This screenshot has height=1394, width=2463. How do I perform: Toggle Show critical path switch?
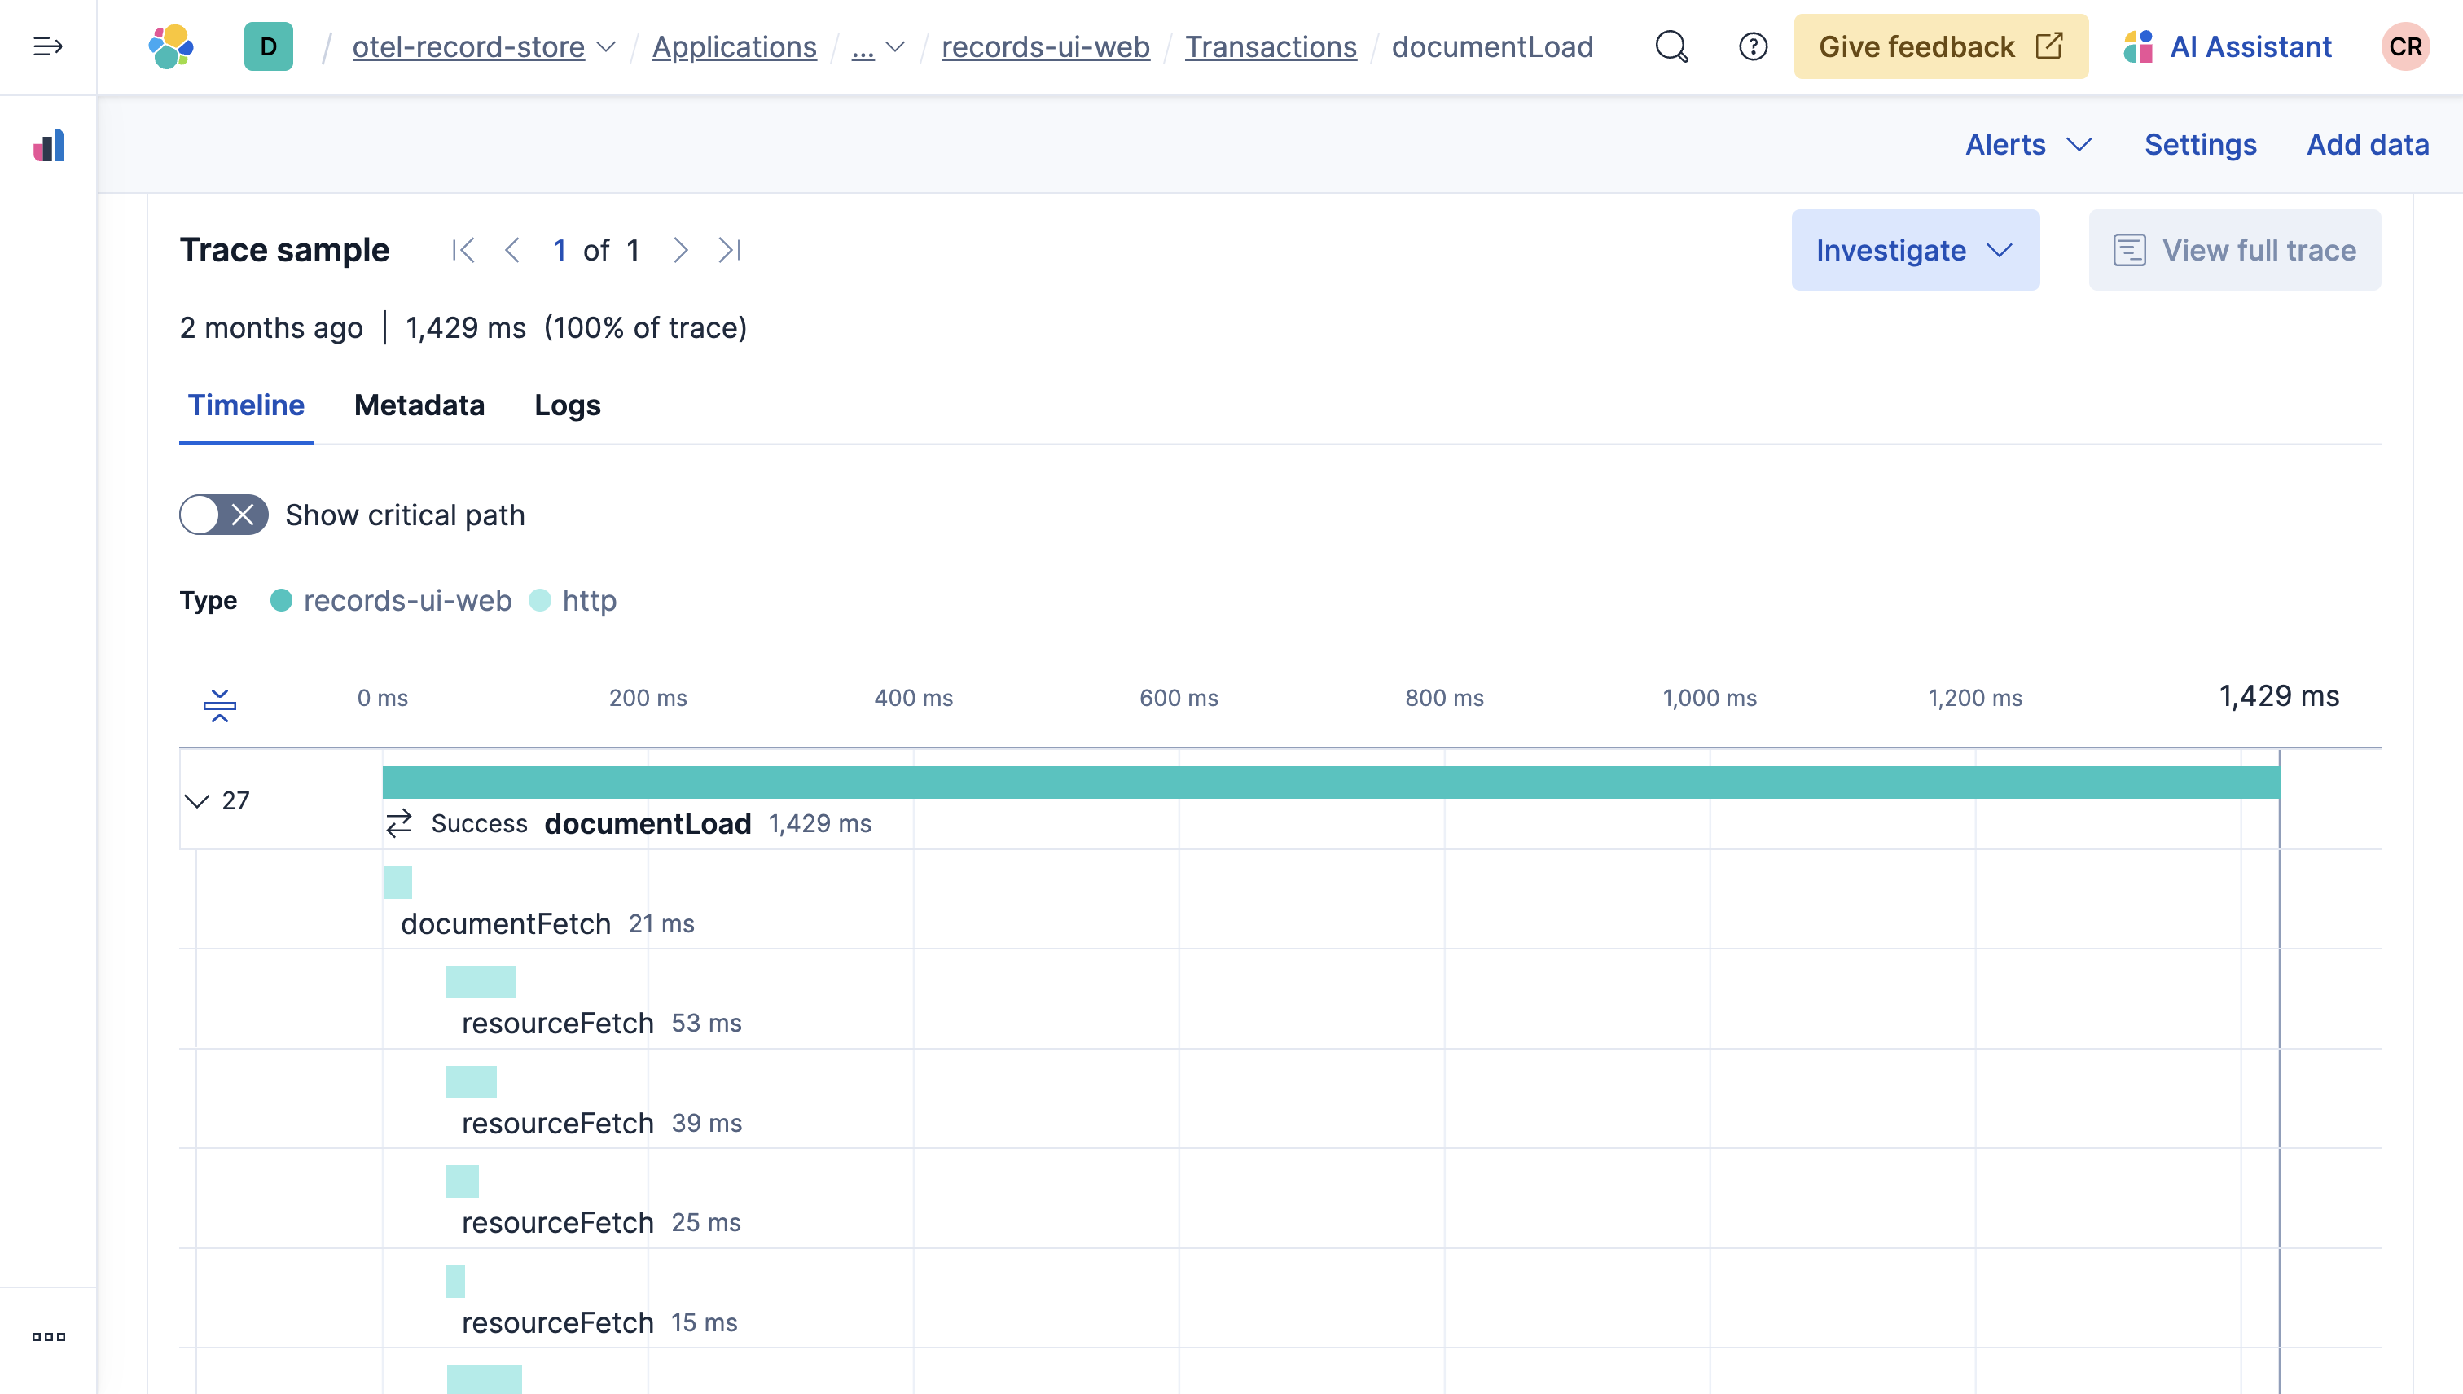(x=223, y=515)
